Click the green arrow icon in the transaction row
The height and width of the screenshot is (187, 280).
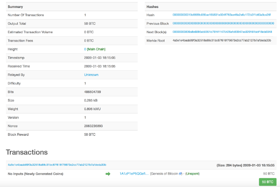tap(108, 174)
